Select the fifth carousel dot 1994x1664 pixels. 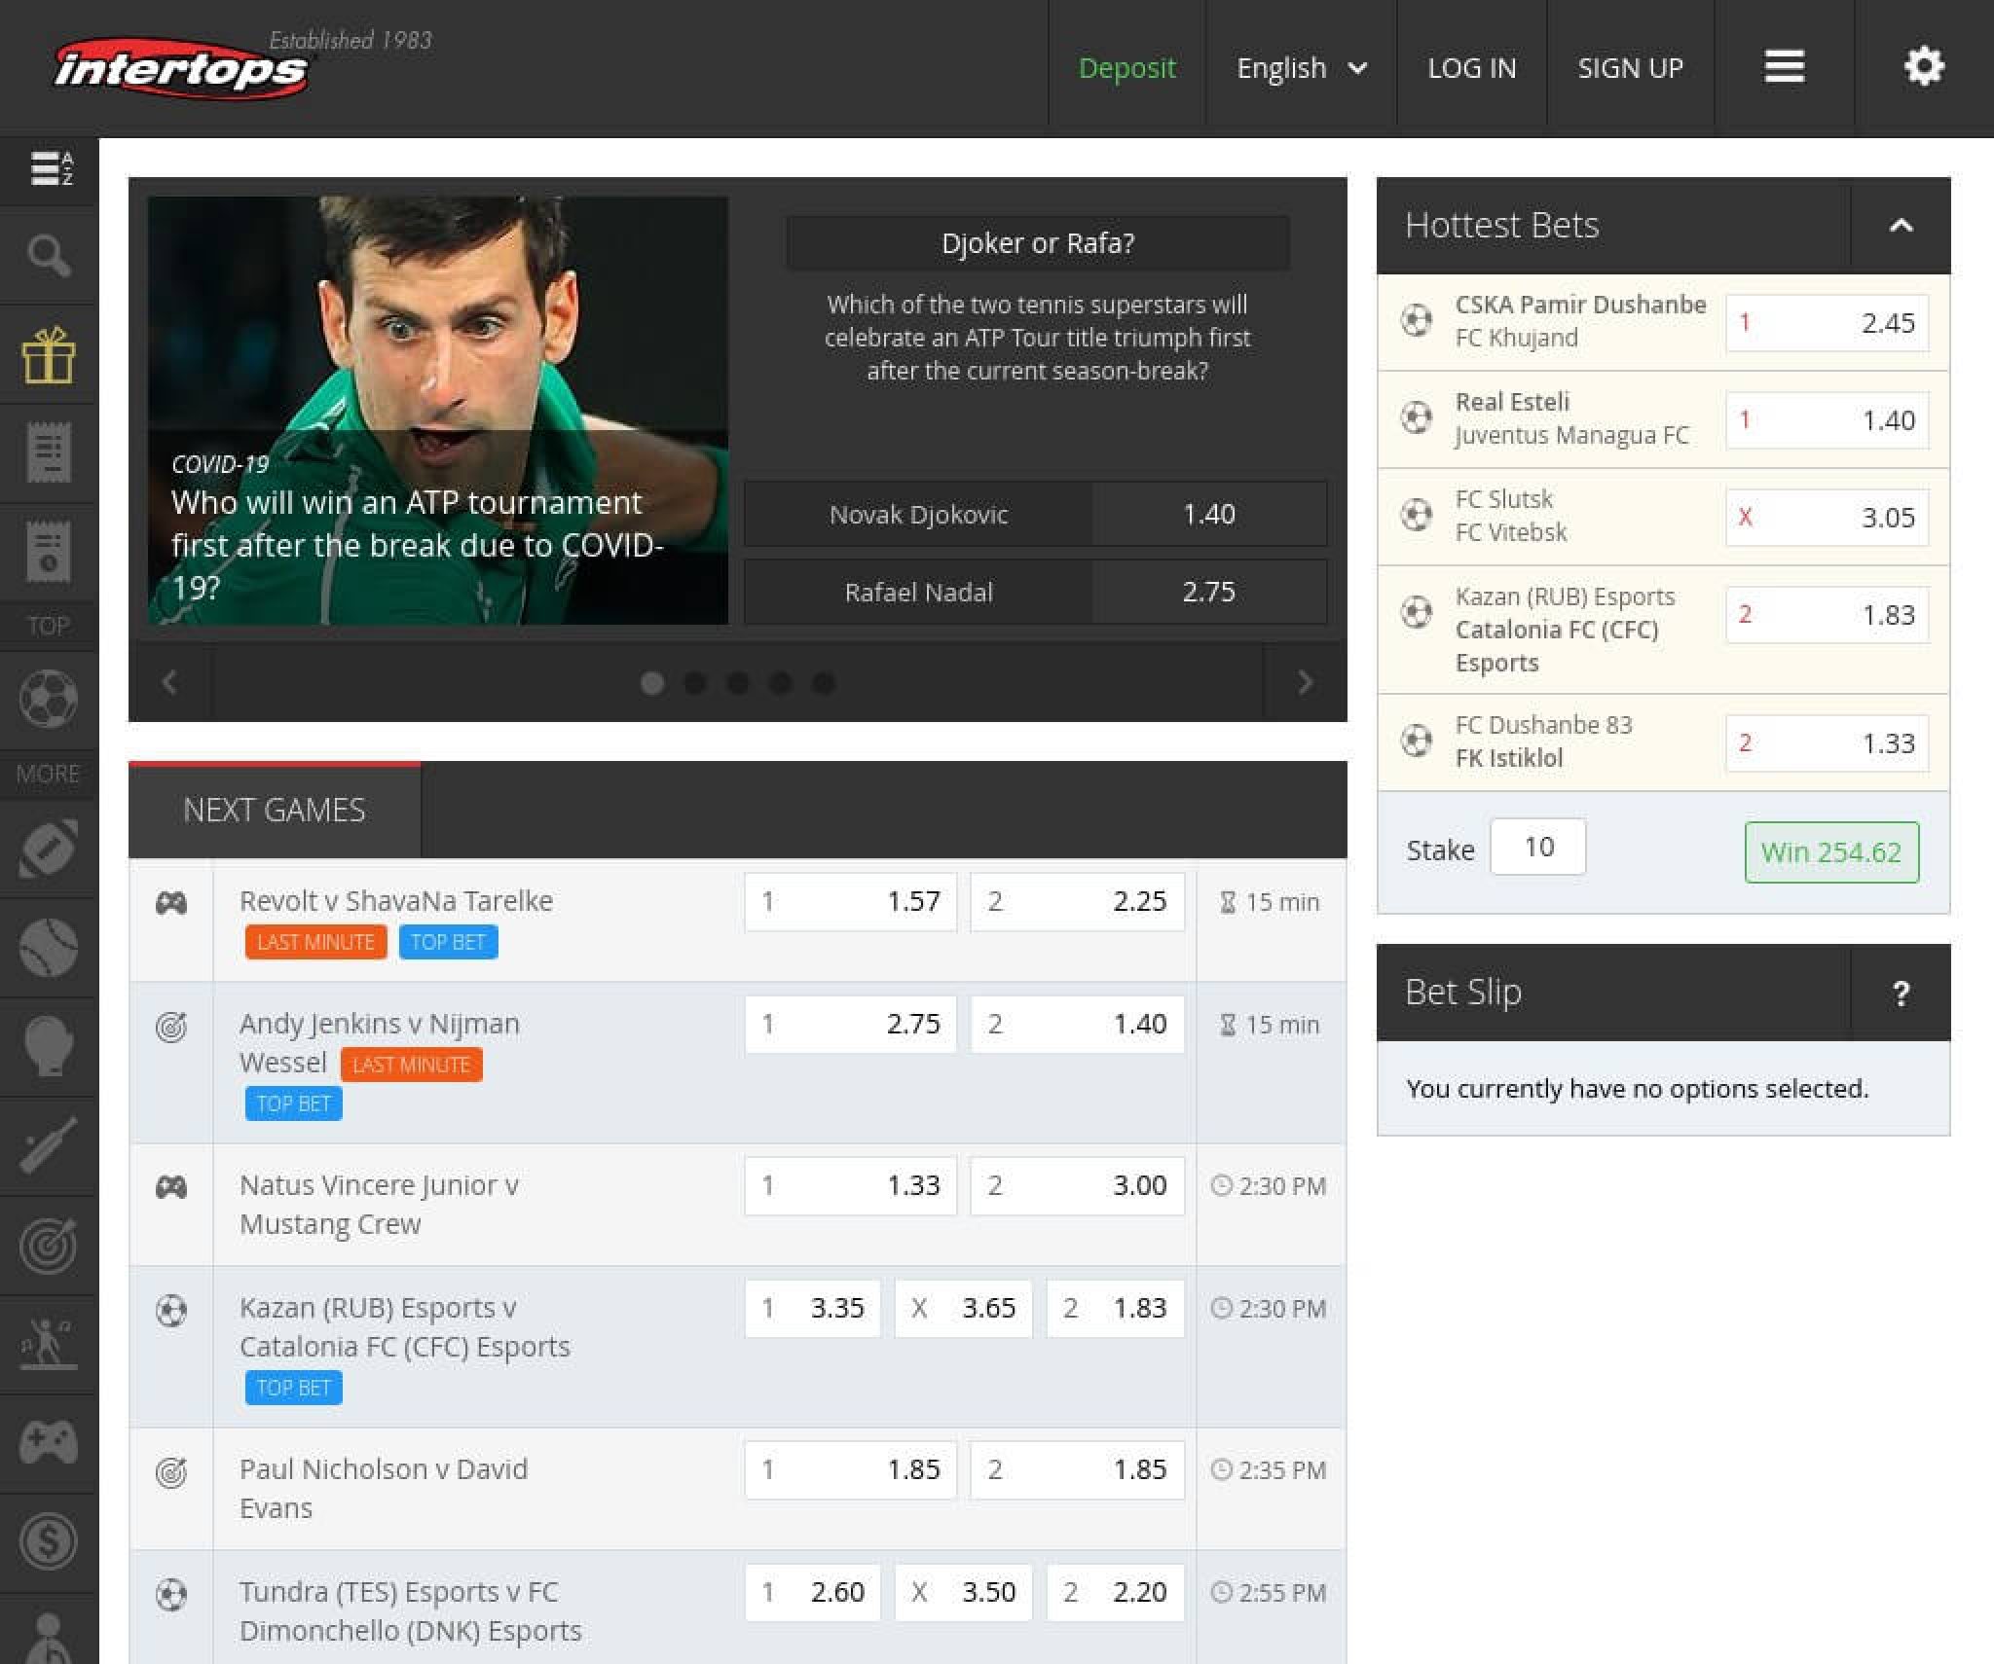823,683
